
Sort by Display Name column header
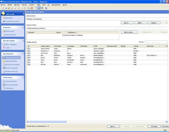(x=47, y=46)
